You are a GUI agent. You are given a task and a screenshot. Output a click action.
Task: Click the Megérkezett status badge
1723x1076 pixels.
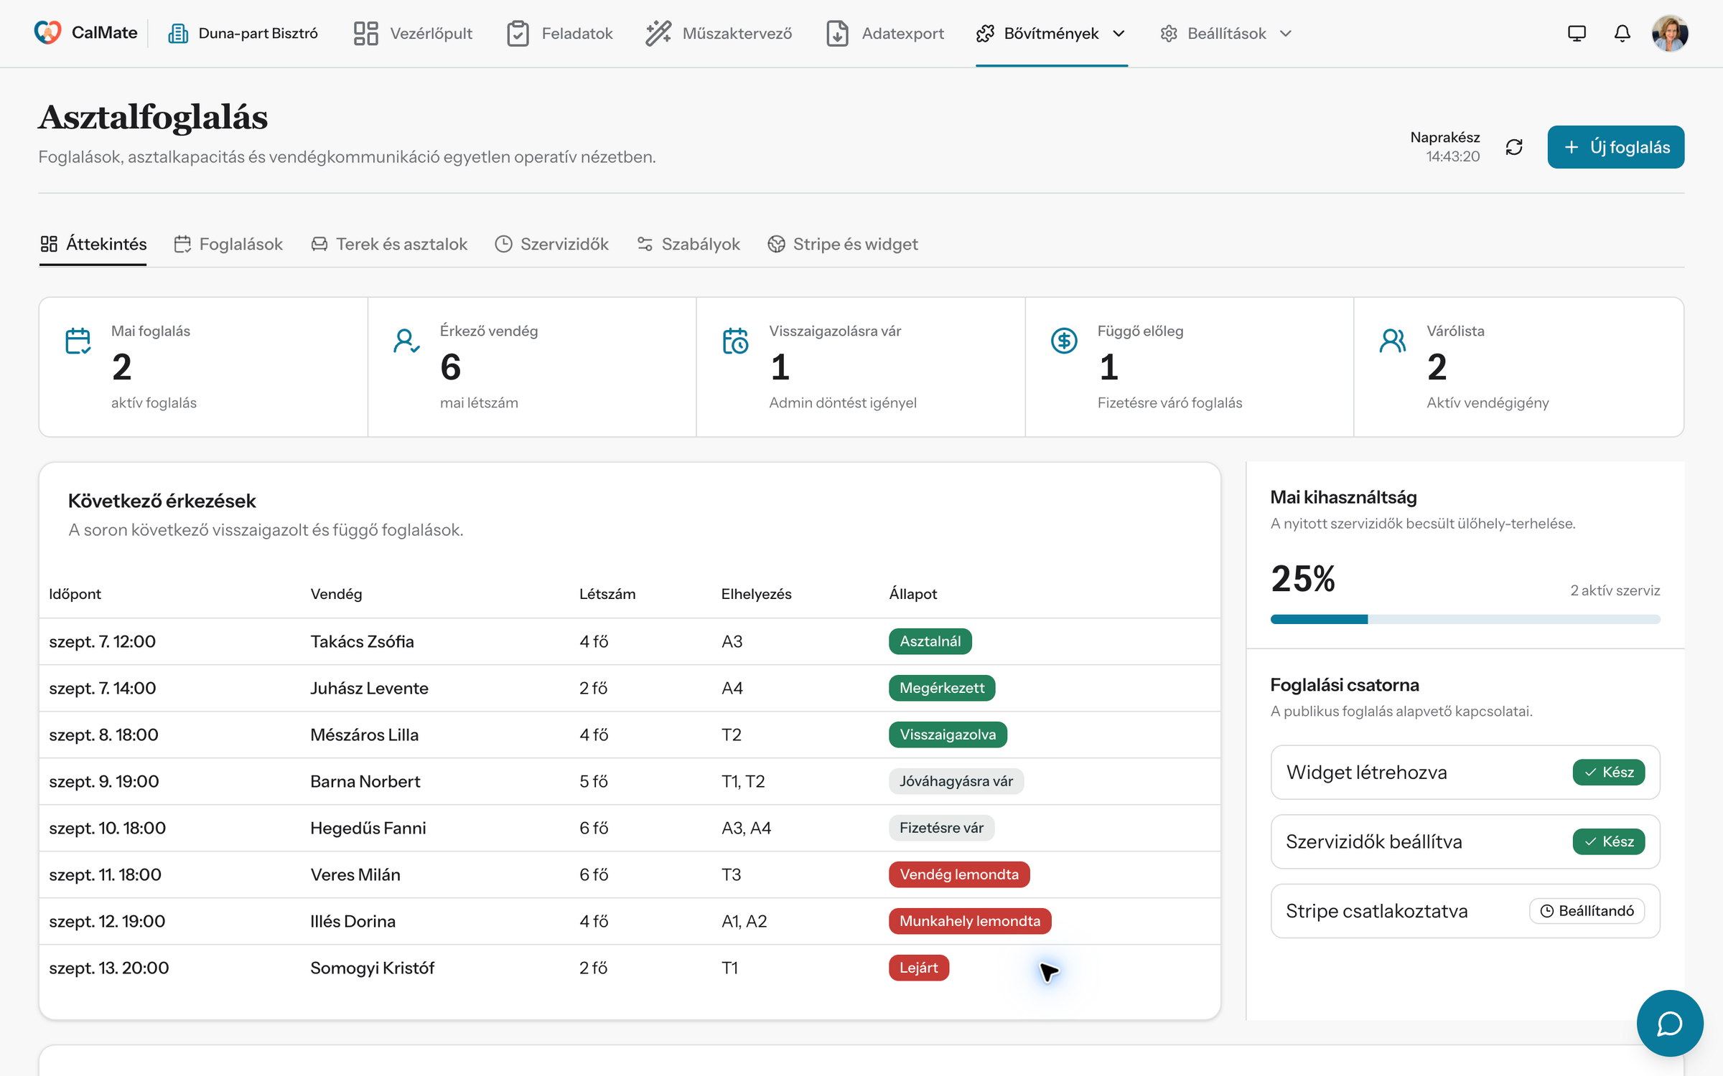click(x=942, y=688)
